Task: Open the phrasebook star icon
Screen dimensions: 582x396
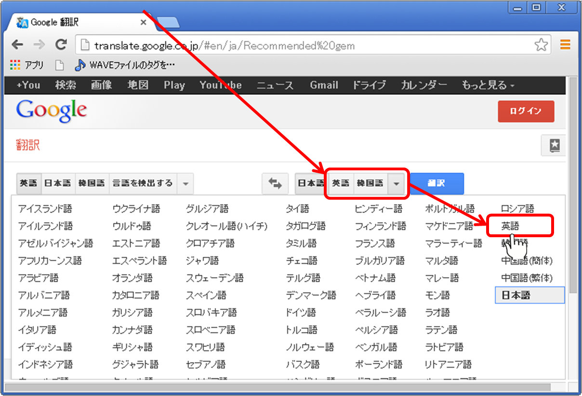Action: (x=555, y=145)
